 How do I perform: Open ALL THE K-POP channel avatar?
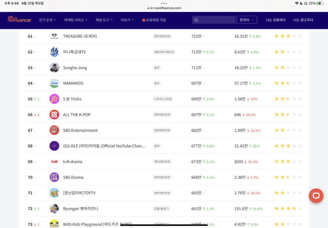pyautogui.click(x=54, y=115)
